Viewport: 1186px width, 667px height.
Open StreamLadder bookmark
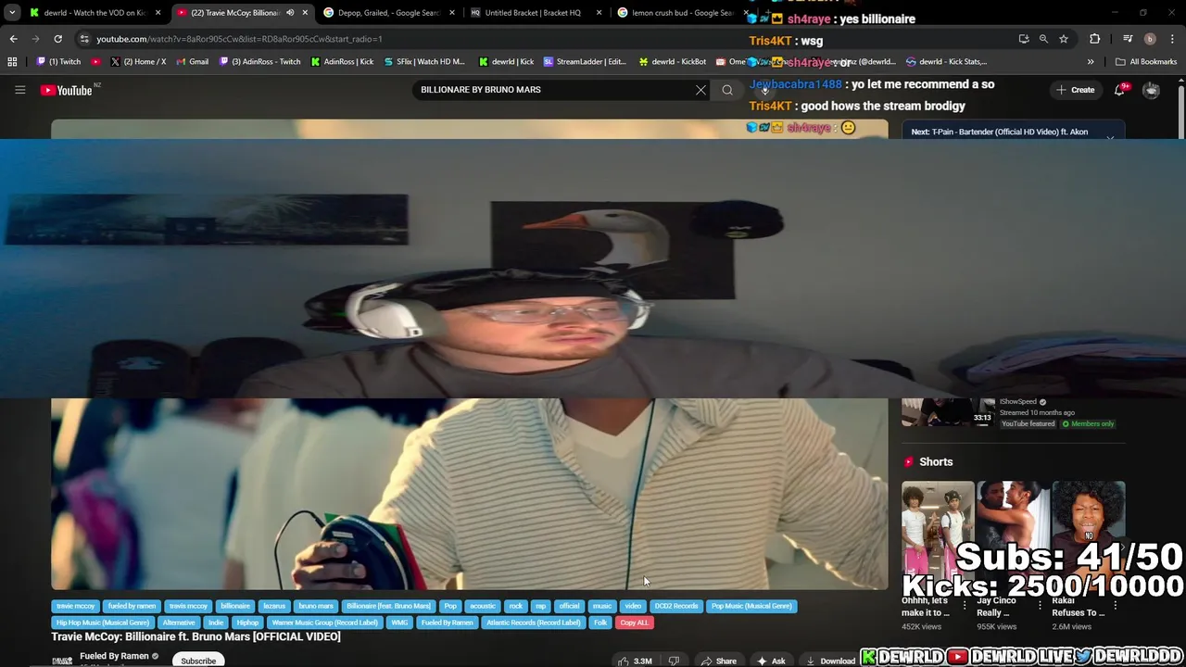point(585,62)
